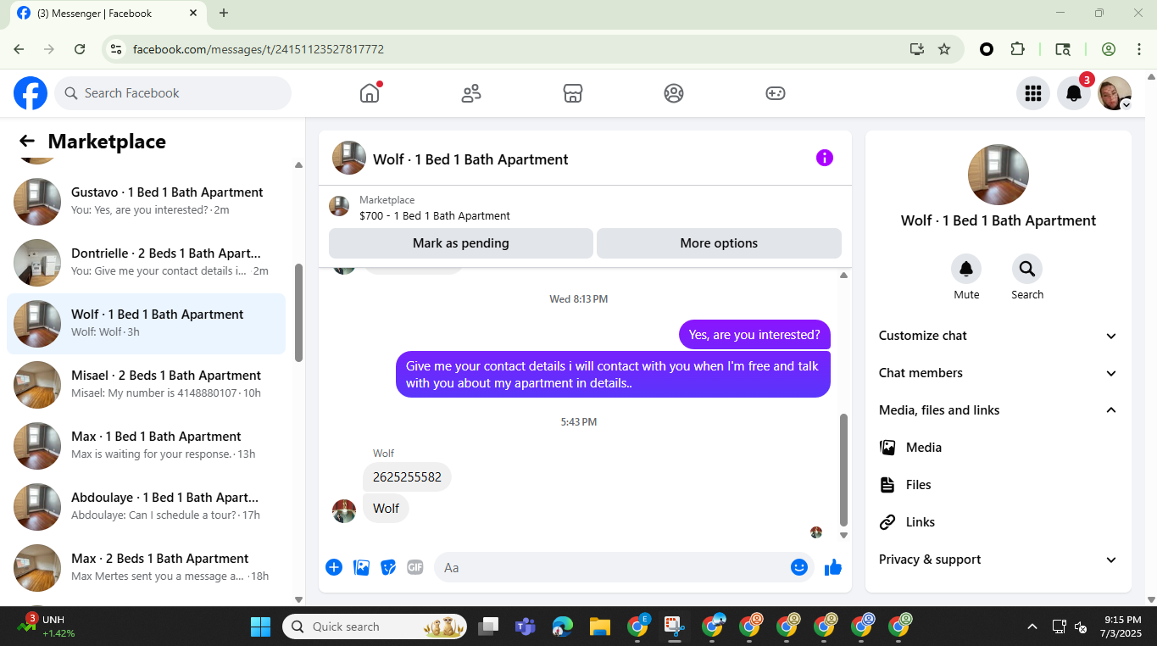Open the notifications bell with badge 3
Screen dimensions: 1157x646
coord(1074,93)
